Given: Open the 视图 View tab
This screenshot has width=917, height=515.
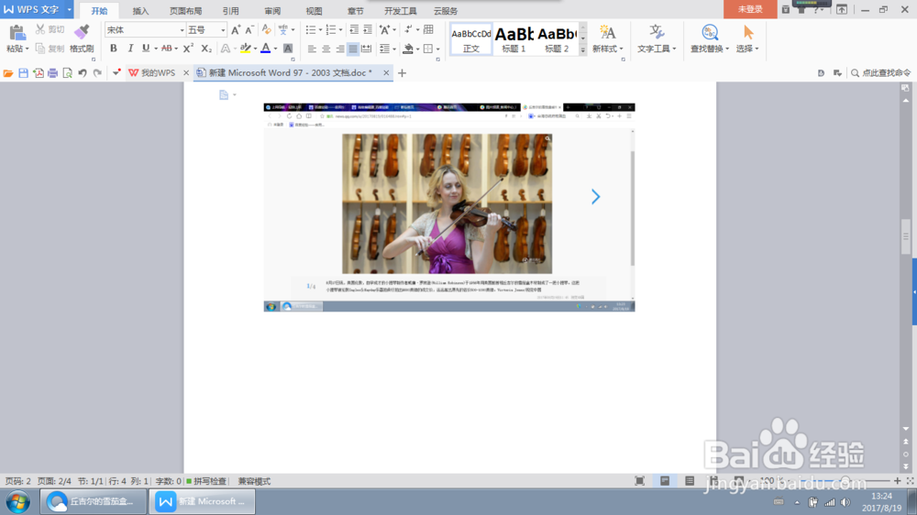Looking at the screenshot, I should [314, 11].
